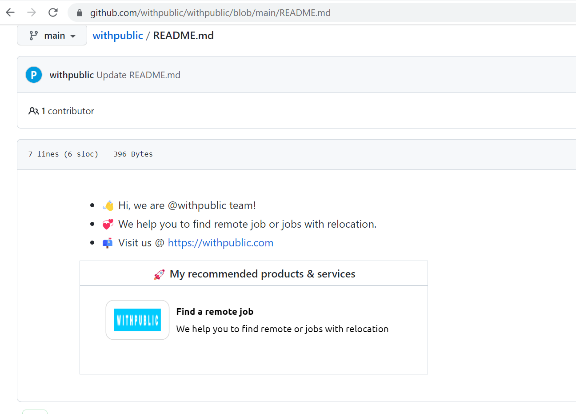Screen dimensions: 576x414
Task: Open the withpublic repository breadcrumb link
Action: point(118,36)
